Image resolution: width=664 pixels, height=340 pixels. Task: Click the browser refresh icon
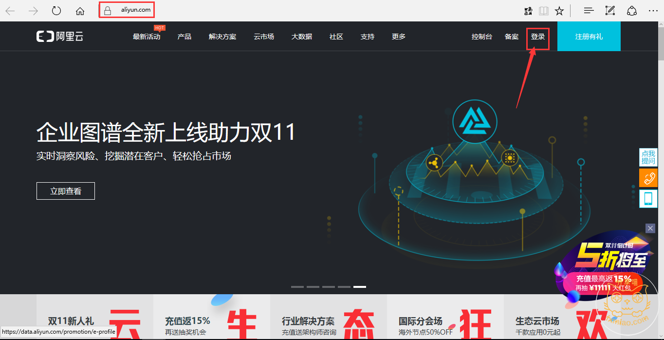[56, 11]
